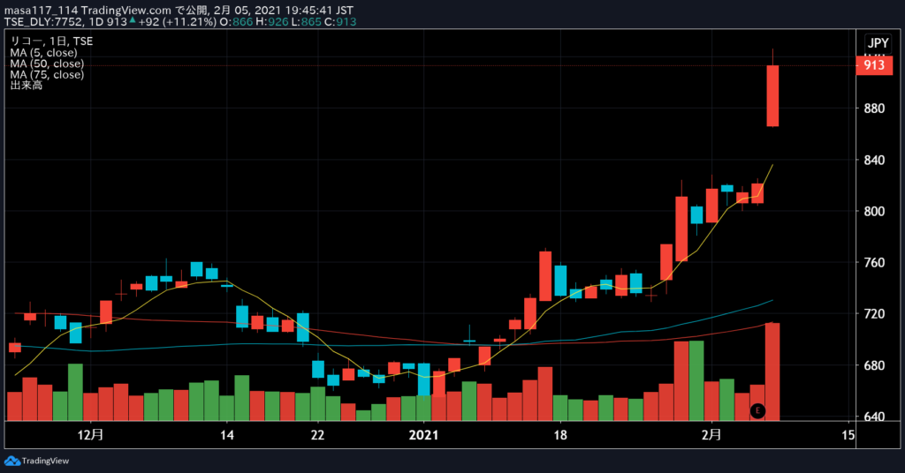The height and width of the screenshot is (473, 905).
Task: Select the red 913 price label
Action: point(874,65)
